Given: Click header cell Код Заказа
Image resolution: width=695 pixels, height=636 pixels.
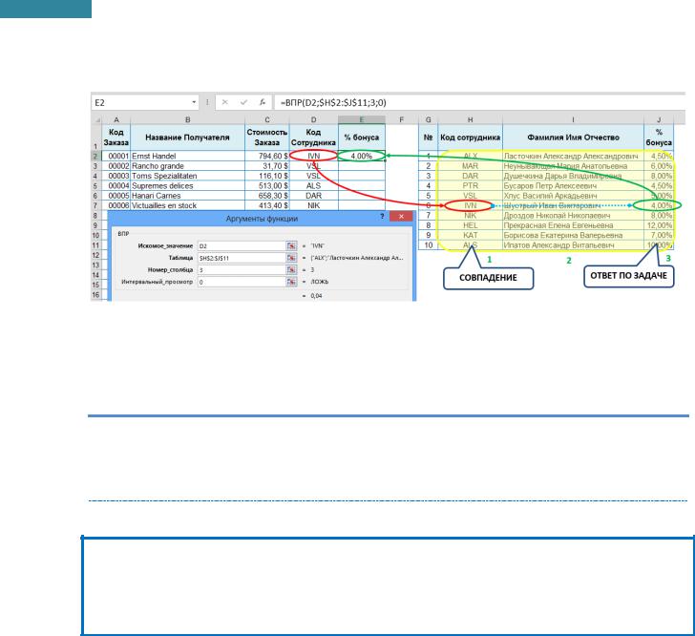Looking at the screenshot, I should coord(116,138).
